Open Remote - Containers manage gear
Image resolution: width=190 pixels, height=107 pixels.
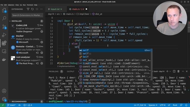[42, 53]
